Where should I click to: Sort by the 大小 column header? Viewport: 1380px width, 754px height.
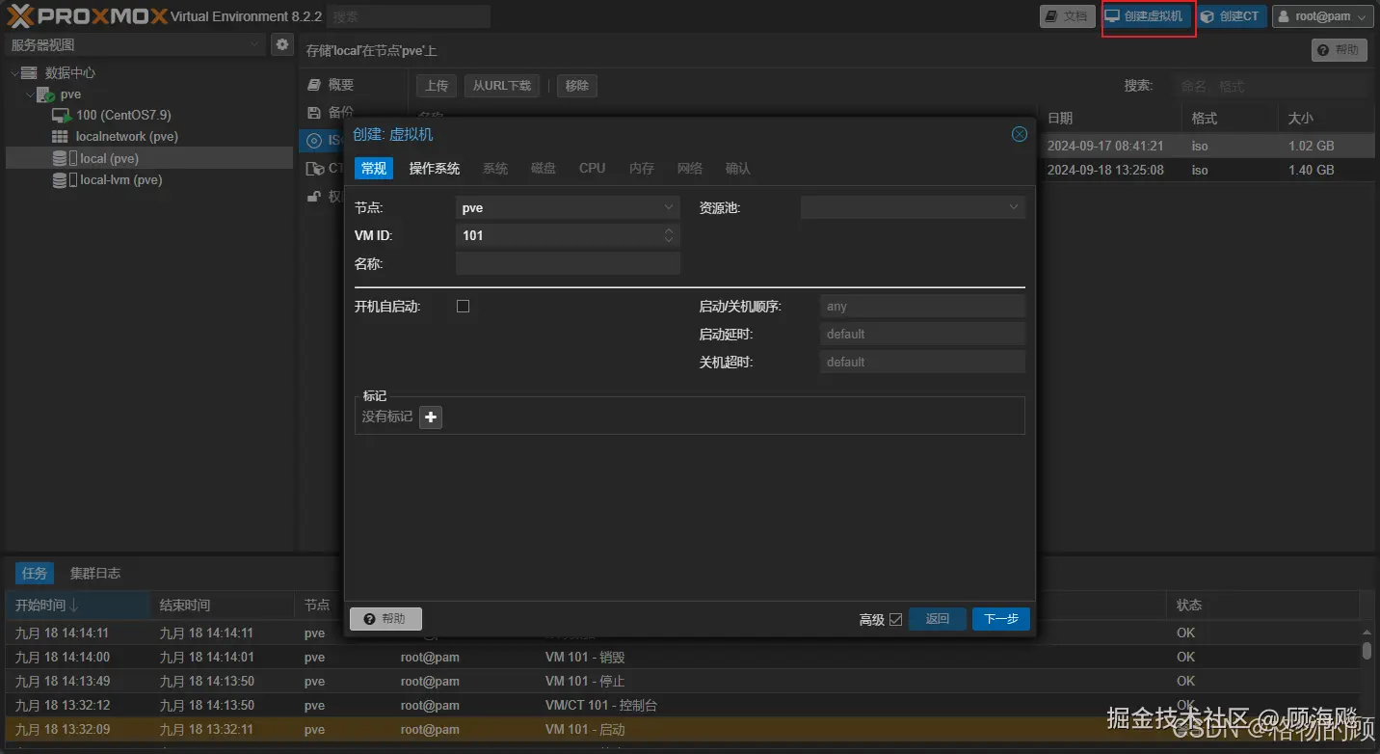click(x=1326, y=118)
